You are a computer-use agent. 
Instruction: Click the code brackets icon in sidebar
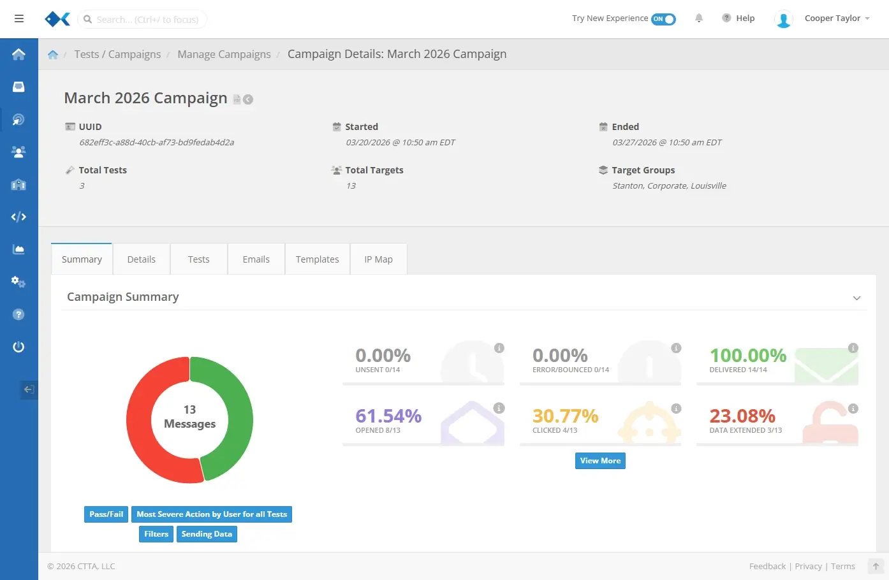coord(18,217)
